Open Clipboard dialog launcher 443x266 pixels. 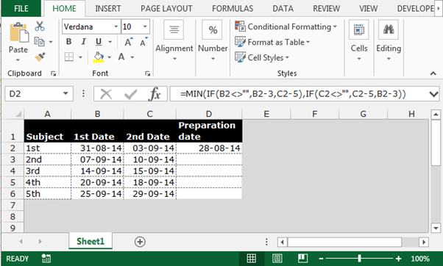coord(53,73)
